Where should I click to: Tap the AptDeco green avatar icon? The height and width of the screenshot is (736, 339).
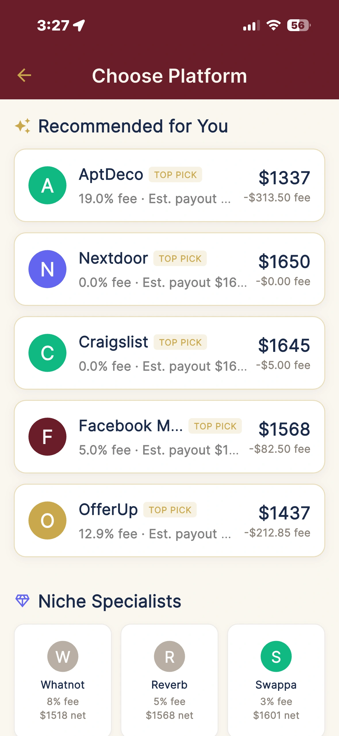47,185
